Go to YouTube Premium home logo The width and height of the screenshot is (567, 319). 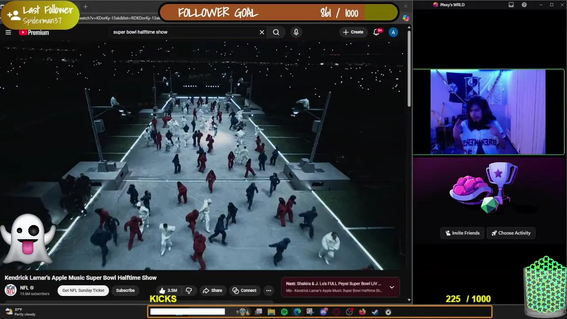pos(34,32)
